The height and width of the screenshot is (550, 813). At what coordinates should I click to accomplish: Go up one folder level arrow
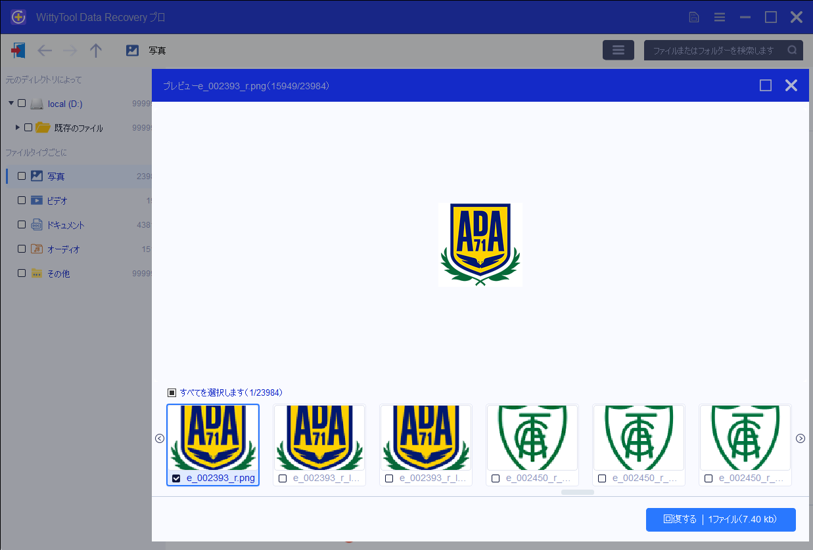pos(96,51)
